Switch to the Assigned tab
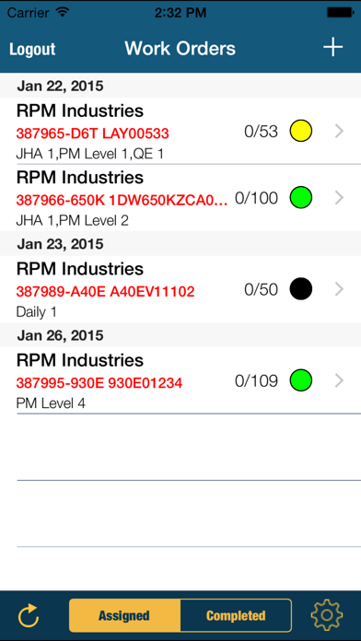This screenshot has width=361, height=641. [x=124, y=615]
